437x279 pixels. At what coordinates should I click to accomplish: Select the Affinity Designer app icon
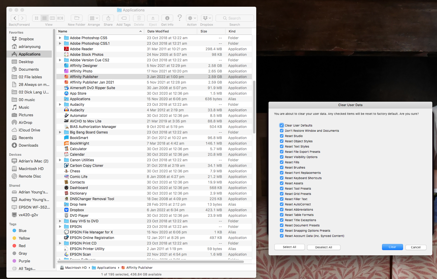(66, 66)
